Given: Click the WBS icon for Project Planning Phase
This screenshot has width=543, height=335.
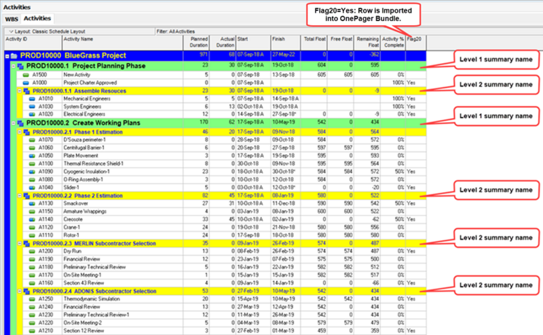Looking at the screenshot, I should tap(20, 66).
